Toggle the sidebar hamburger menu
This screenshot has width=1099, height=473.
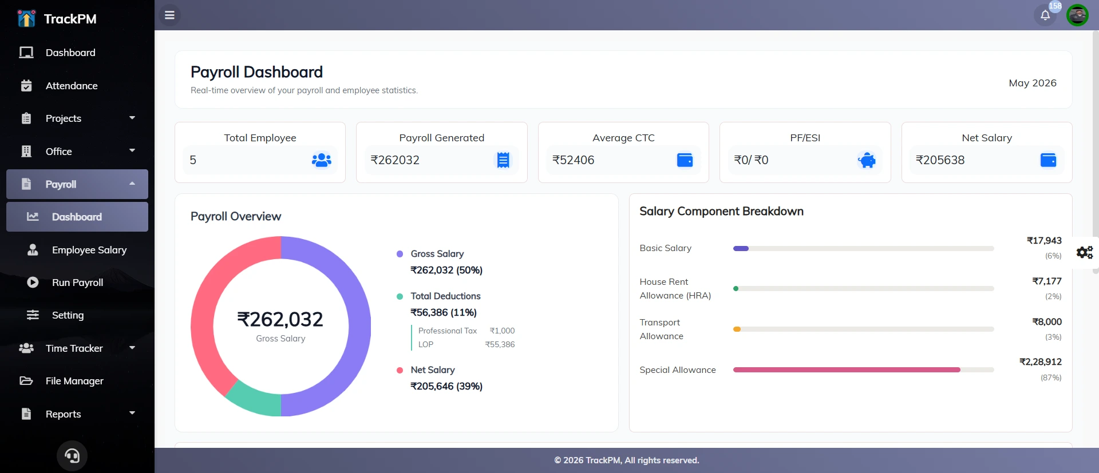[x=169, y=15]
